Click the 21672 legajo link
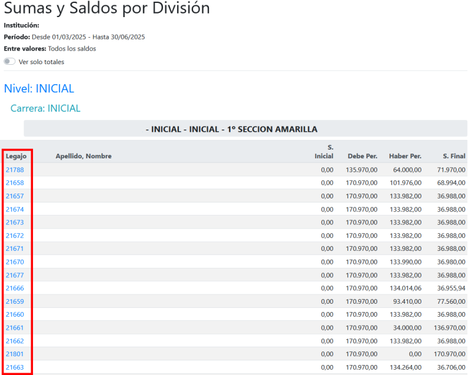 (x=15, y=235)
